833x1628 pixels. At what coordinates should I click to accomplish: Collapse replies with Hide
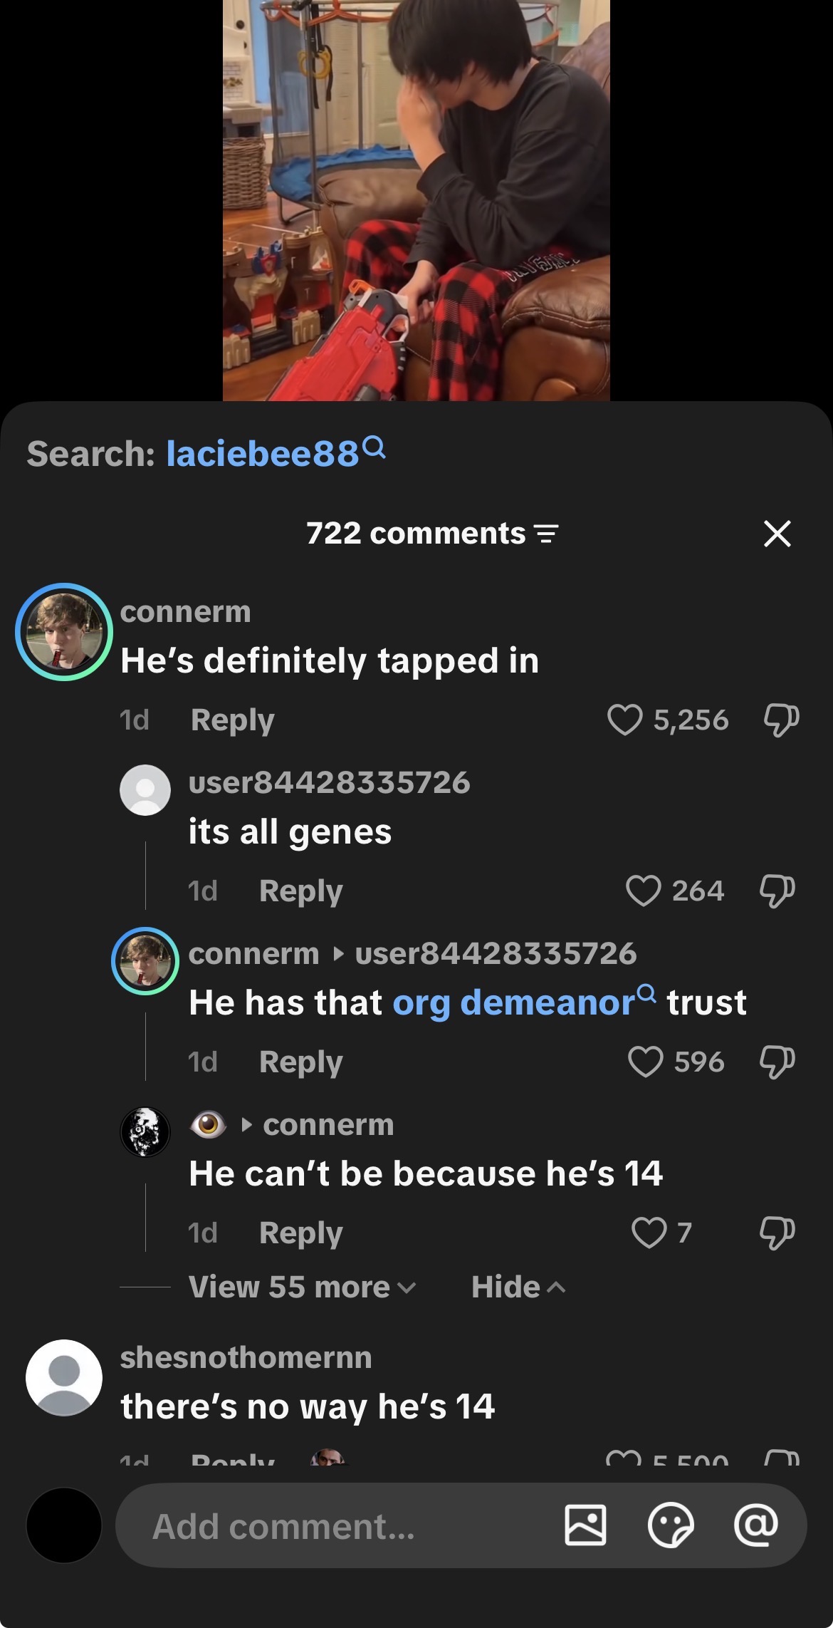518,1287
